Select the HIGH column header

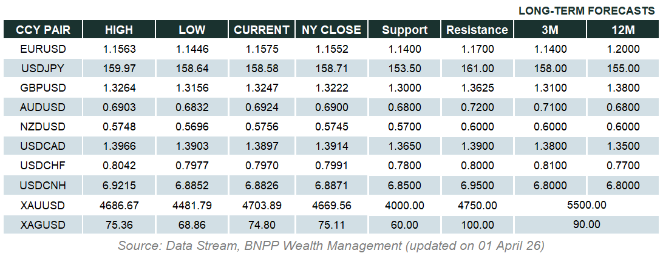(119, 30)
